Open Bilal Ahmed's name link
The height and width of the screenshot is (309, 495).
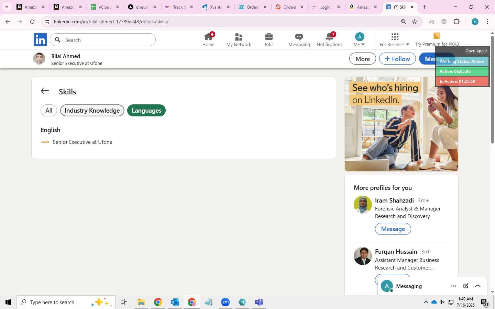(x=66, y=56)
